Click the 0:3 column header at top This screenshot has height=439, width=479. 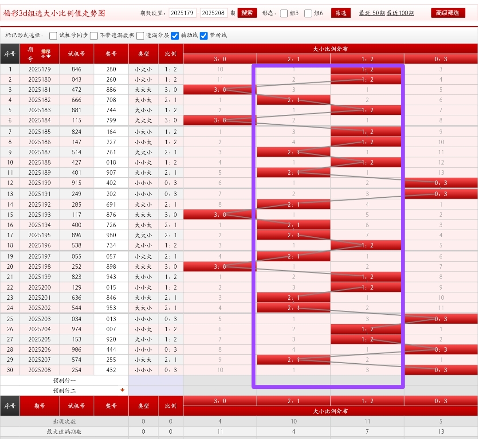[440, 59]
